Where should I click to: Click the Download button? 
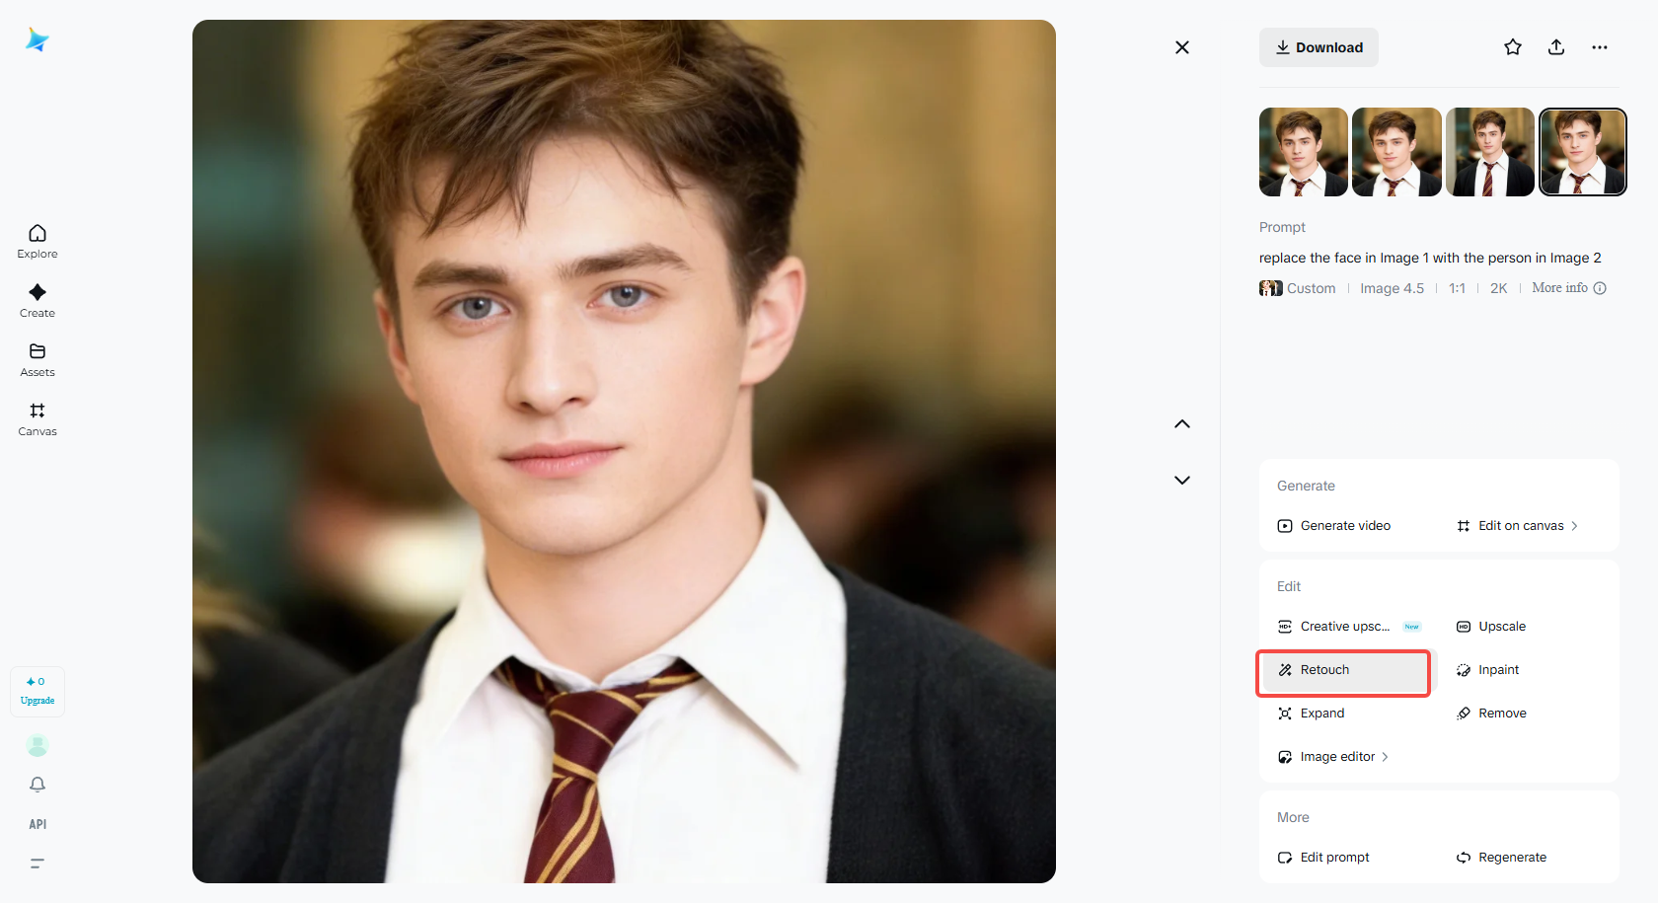pos(1319,47)
